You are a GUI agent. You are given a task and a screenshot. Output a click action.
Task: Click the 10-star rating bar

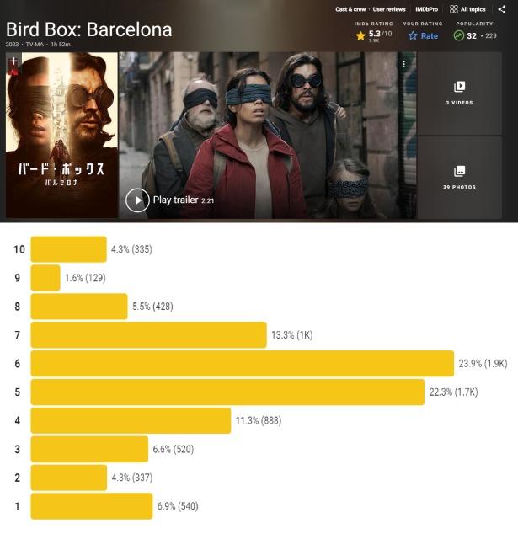(x=69, y=249)
